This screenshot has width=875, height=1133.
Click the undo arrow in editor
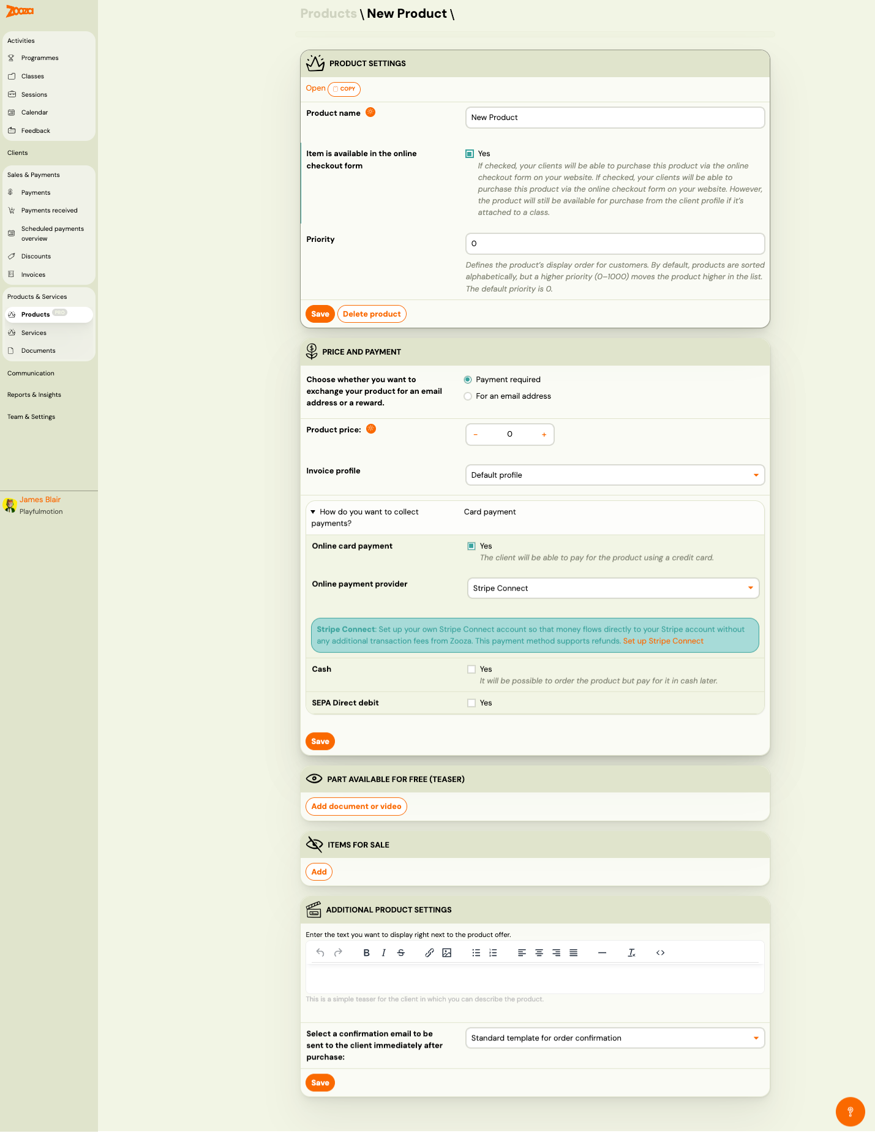(320, 953)
